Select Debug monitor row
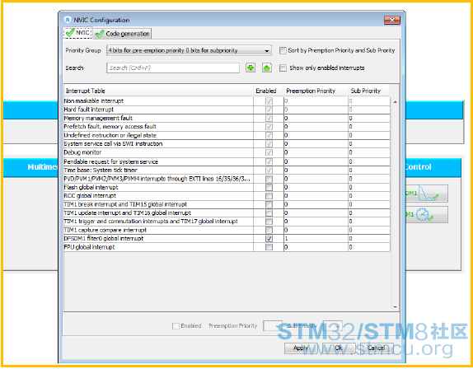473x369 pixels. [x=227, y=152]
